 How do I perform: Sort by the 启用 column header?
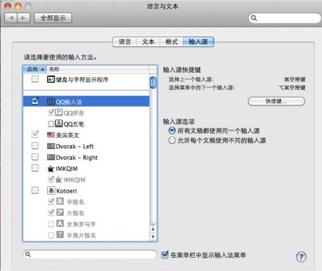(x=35, y=69)
